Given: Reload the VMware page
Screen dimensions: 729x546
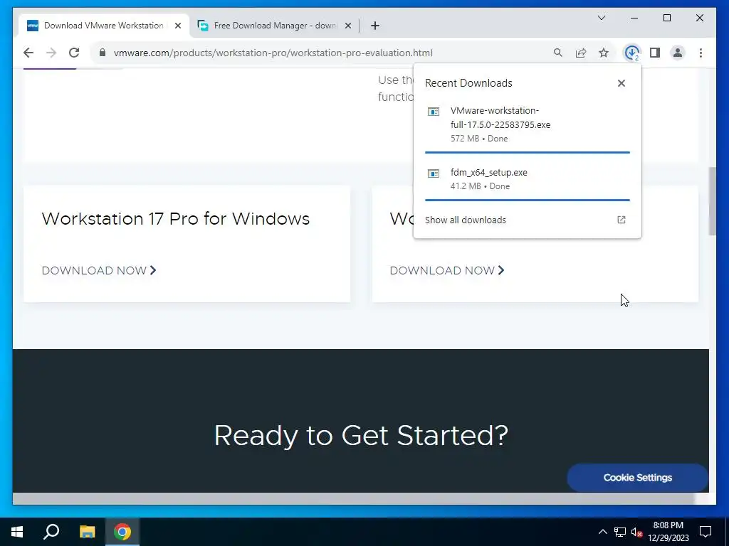Looking at the screenshot, I should [x=74, y=53].
